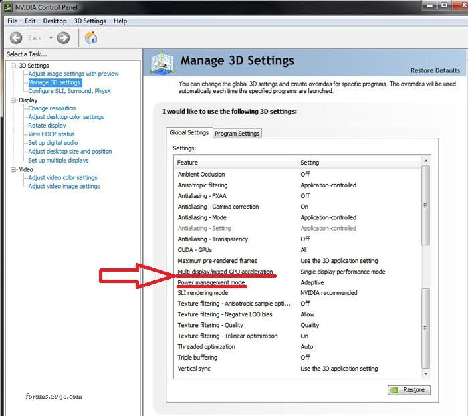Switch to the Global Settings tab

pyautogui.click(x=189, y=132)
